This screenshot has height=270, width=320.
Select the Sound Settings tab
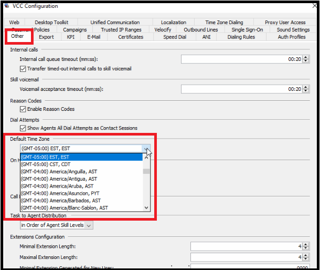[x=293, y=29]
